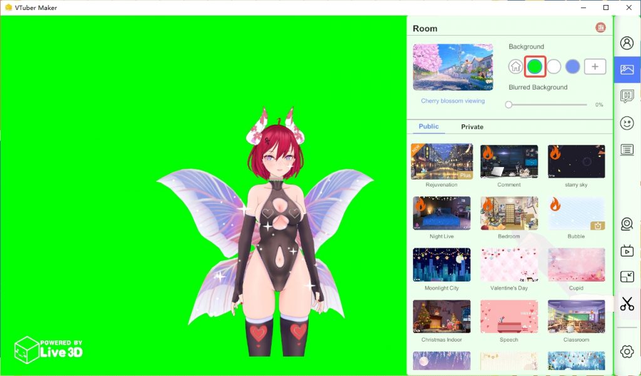Viewport: 641px width, 376px height.
Task: Open settings with the gear icon
Action: pyautogui.click(x=627, y=351)
